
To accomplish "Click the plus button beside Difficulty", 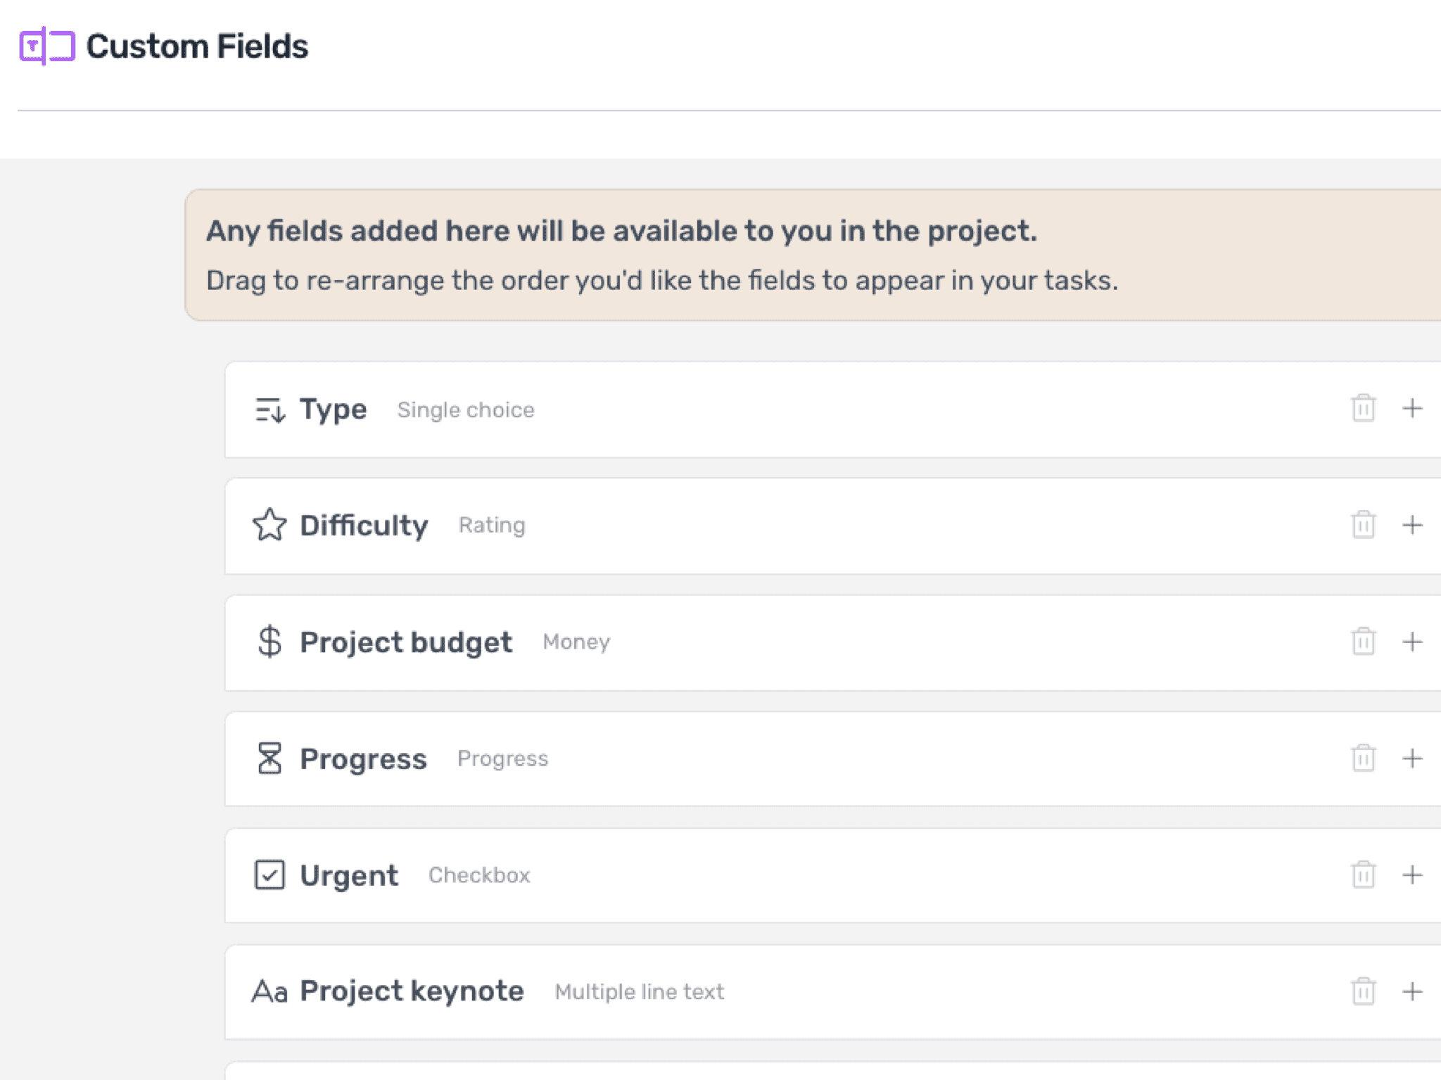I will coord(1413,525).
